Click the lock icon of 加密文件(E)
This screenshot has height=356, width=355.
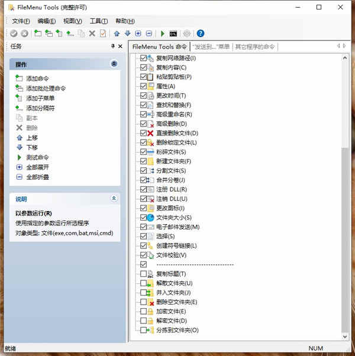coord(150,311)
